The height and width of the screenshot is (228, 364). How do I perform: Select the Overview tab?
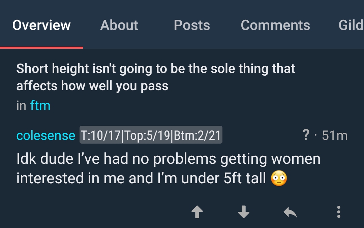(x=41, y=25)
